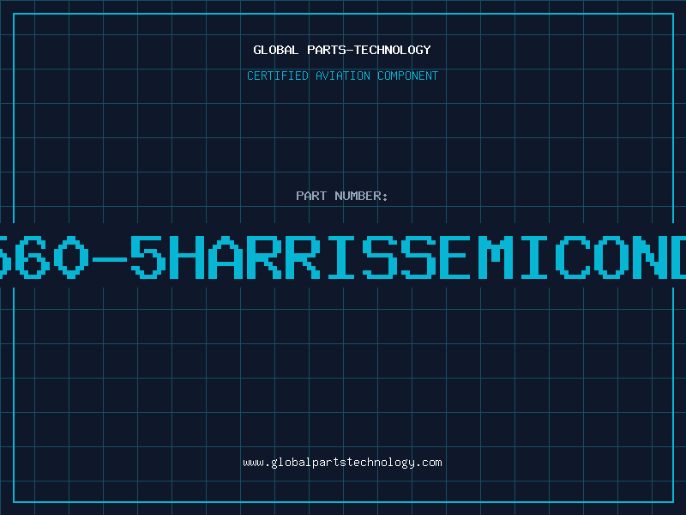Viewport: 686px width, 515px height.
Task: Click the word PARTS-TECHNOLOGY in the header
Action: click(x=370, y=50)
